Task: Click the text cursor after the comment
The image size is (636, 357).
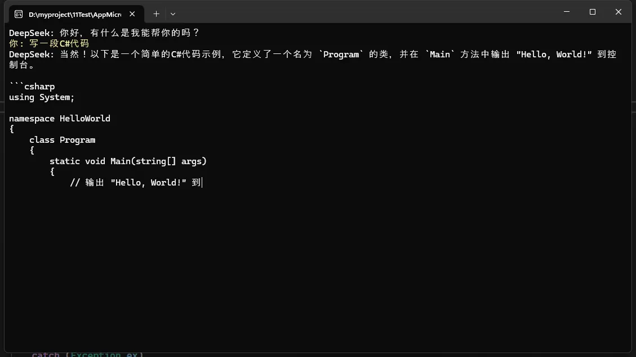Action: pos(202,183)
